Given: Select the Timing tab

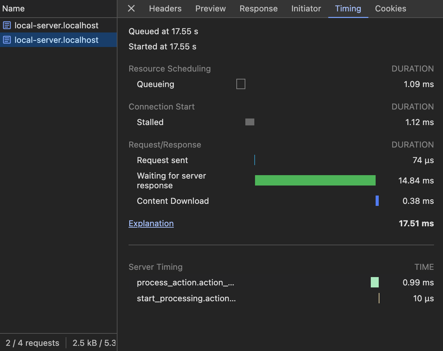Looking at the screenshot, I should (348, 9).
